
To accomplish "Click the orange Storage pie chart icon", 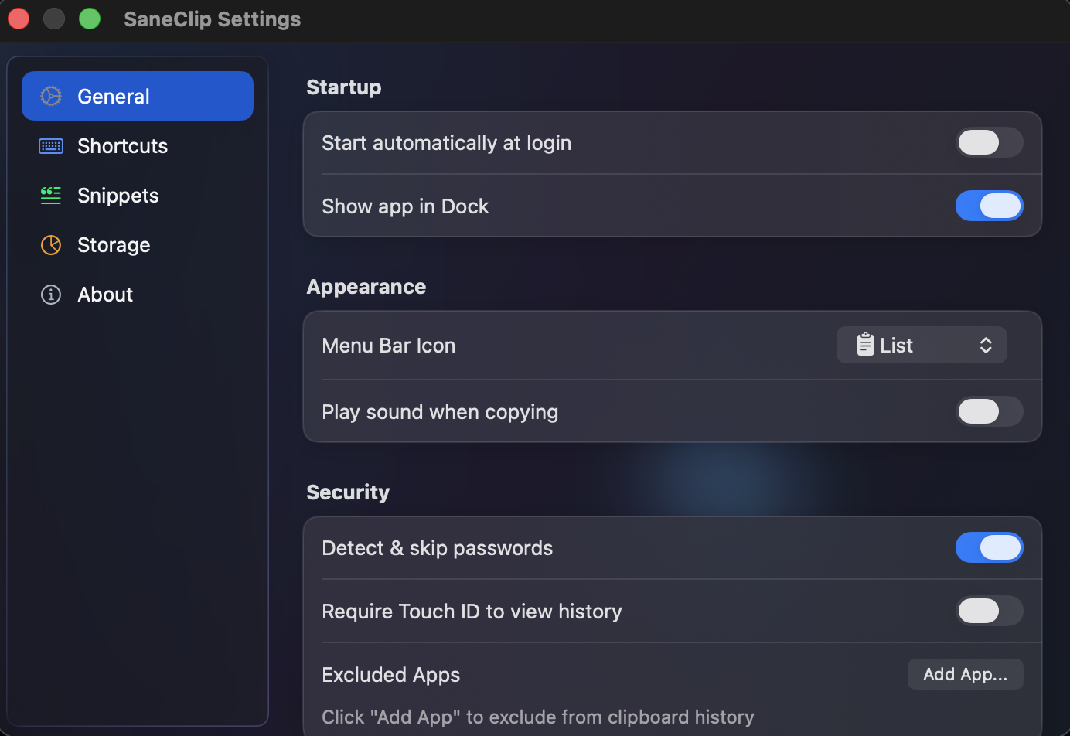I will pyautogui.click(x=51, y=245).
